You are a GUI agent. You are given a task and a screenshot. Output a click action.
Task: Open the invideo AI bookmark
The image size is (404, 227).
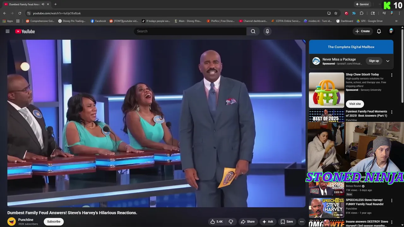(318, 21)
